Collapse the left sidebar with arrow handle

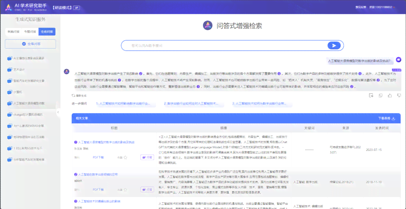pyautogui.click(x=58, y=112)
